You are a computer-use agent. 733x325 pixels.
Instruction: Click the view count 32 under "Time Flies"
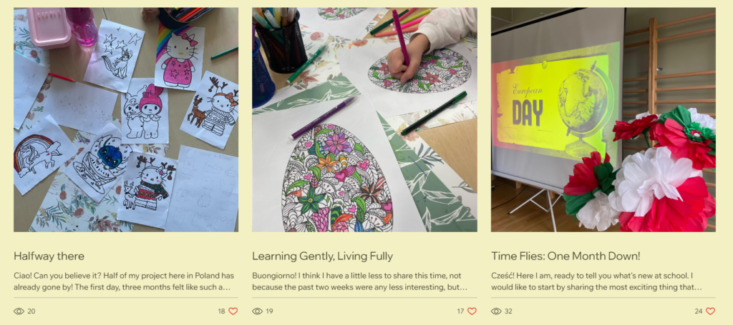coord(509,311)
